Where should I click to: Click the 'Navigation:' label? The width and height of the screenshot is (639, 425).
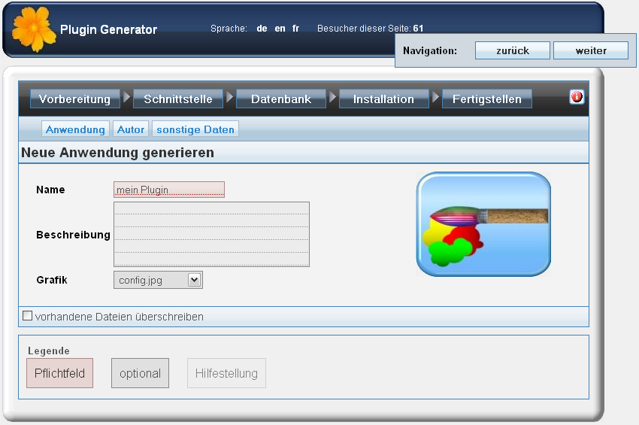(430, 50)
